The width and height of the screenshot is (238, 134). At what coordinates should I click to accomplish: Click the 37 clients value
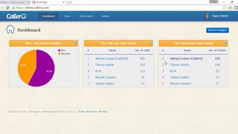pos(217,71)
